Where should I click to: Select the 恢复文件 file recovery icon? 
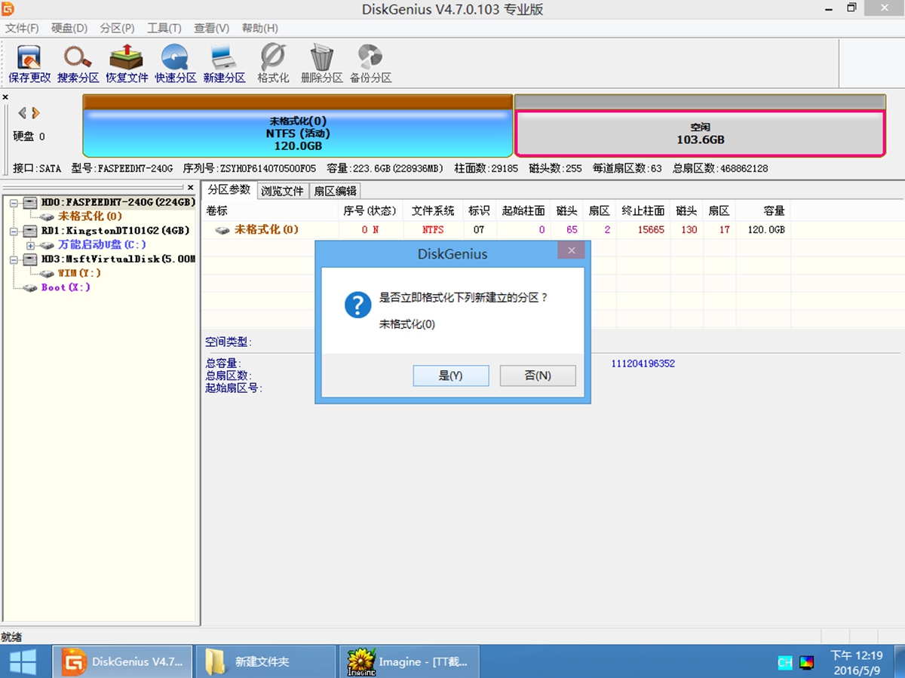(125, 63)
